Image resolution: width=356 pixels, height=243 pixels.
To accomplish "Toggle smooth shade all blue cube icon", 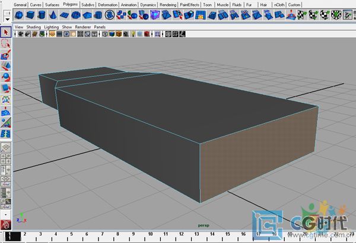I will tap(112, 34).
